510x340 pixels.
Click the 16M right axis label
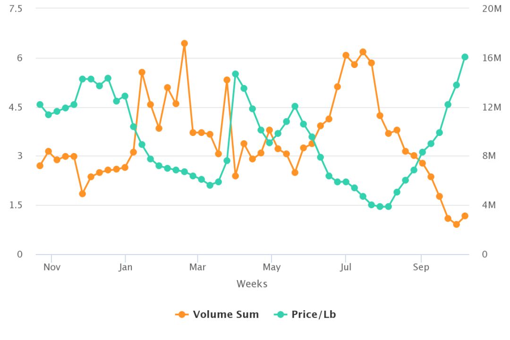pyautogui.click(x=491, y=58)
